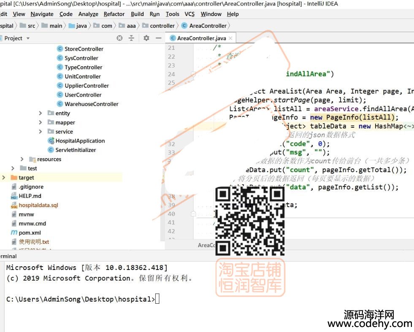
Task: Select the 使用说明.txt file
Action: pyautogui.click(x=34, y=242)
